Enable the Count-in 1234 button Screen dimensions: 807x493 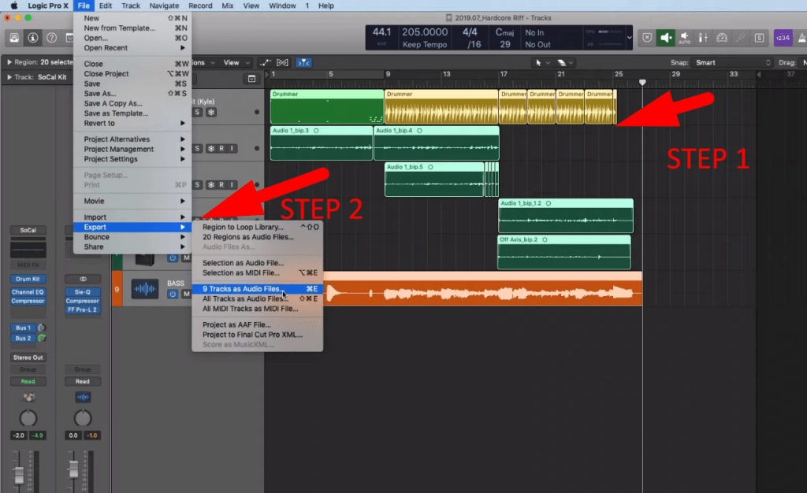coord(783,37)
